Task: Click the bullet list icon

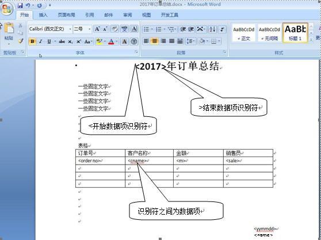Action: [x=146, y=29]
